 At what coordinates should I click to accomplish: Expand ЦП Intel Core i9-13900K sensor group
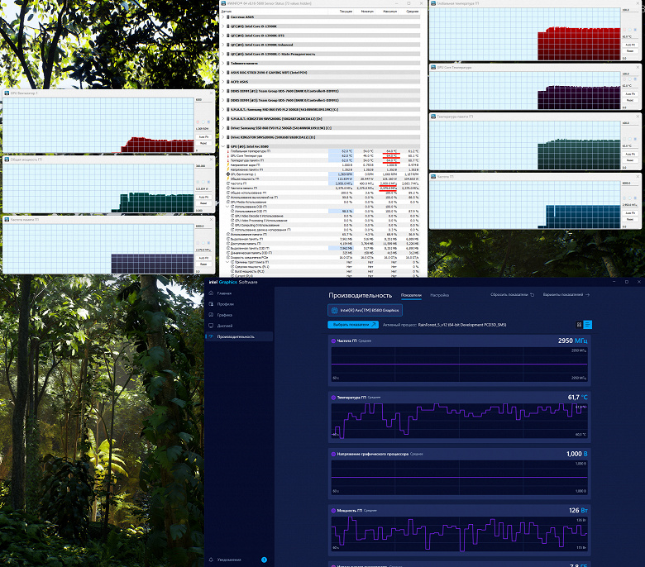pos(223,26)
